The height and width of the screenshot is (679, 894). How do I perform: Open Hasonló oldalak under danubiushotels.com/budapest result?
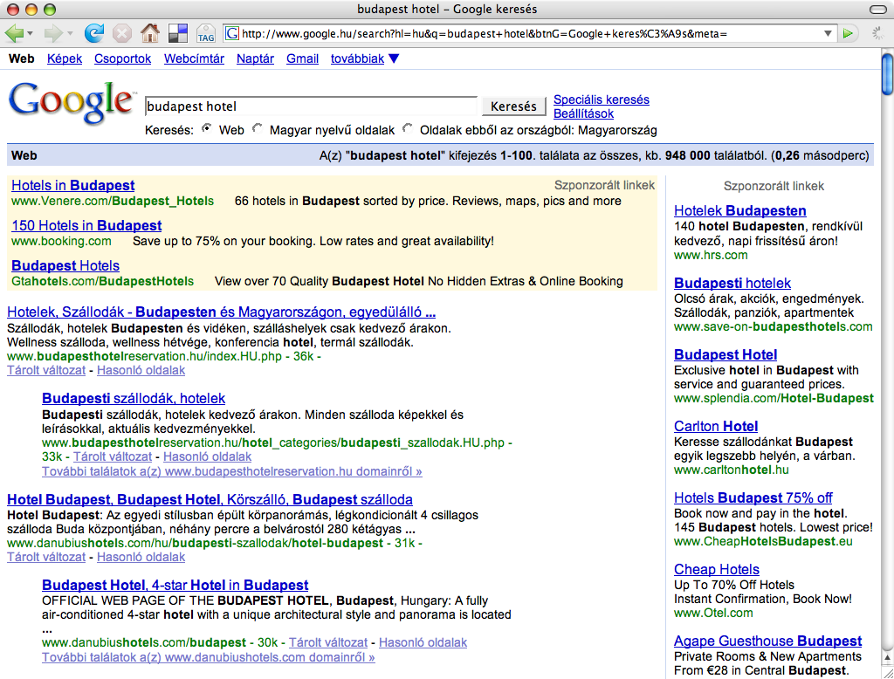(423, 642)
